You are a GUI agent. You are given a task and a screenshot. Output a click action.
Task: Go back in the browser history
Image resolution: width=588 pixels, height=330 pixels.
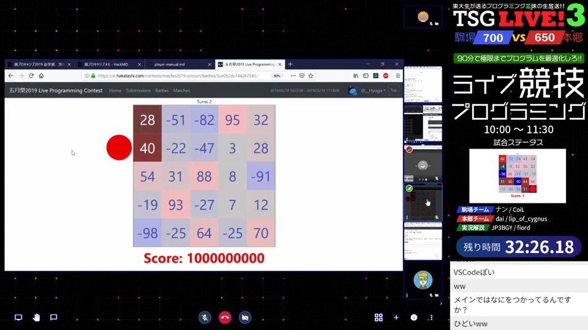point(11,76)
